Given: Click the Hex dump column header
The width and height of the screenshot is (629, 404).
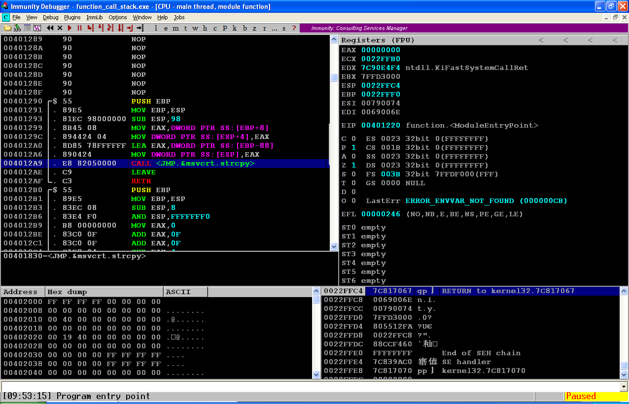Looking at the screenshot, I should [x=105, y=292].
